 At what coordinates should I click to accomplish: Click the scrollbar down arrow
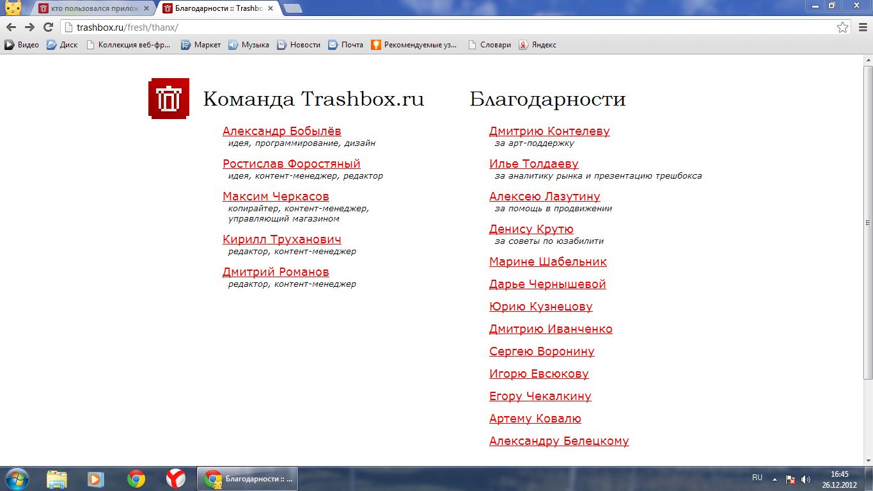[x=868, y=460]
